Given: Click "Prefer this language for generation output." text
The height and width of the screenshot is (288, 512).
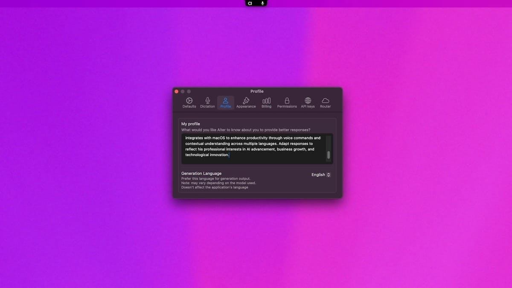Looking at the screenshot, I should point(216,178).
